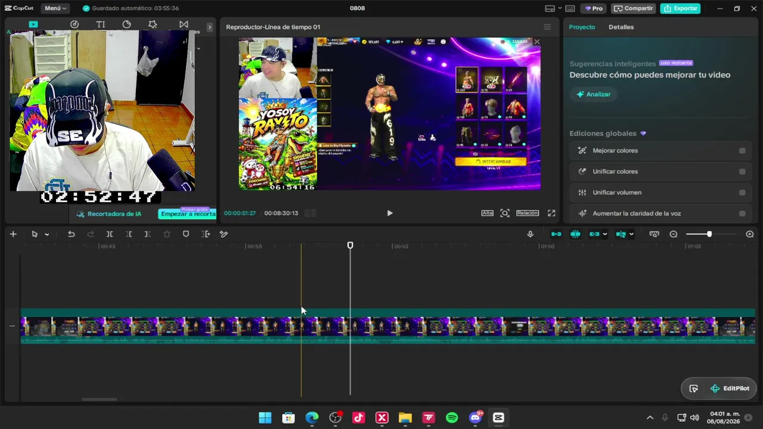Redo the last undone action
763x429 pixels.
pyautogui.click(x=91, y=234)
